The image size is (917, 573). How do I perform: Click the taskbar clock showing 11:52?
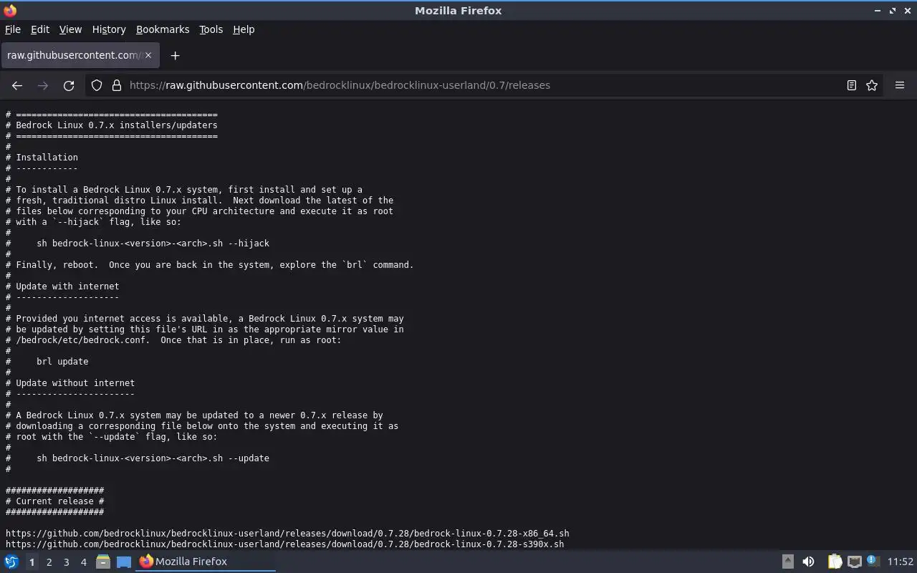pos(901,562)
